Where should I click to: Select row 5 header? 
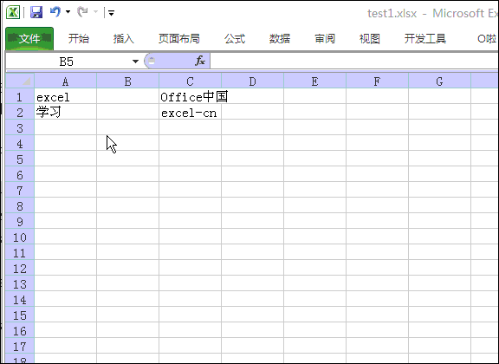[20, 159]
